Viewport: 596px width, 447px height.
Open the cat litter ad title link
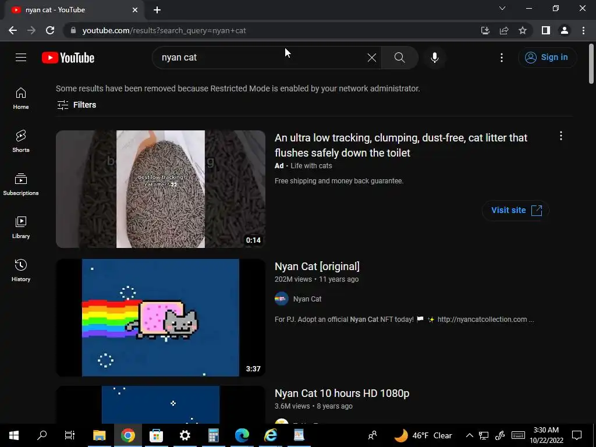click(x=401, y=145)
